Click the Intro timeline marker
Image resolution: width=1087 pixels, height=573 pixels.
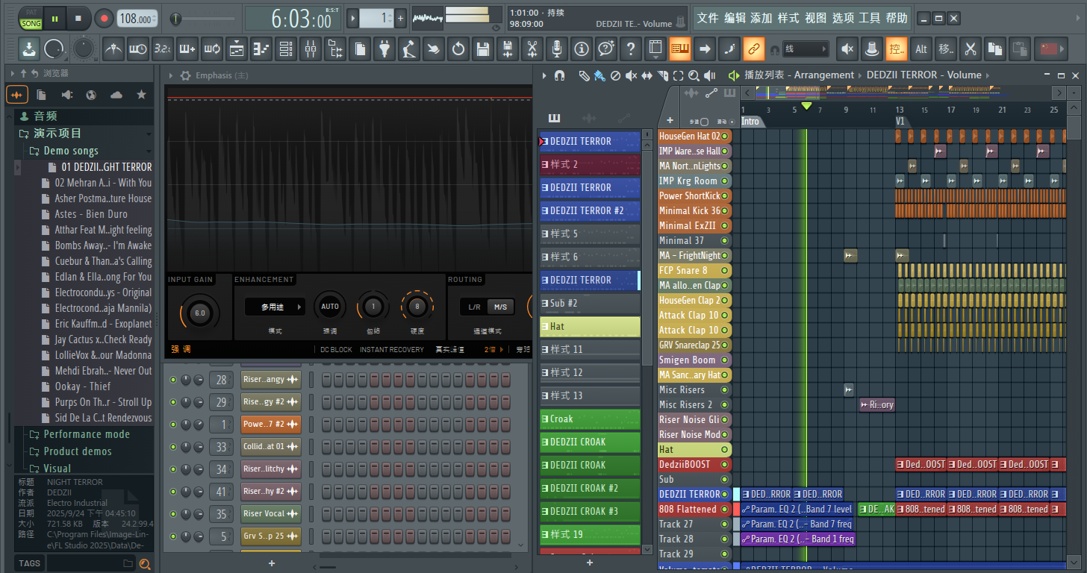click(750, 122)
